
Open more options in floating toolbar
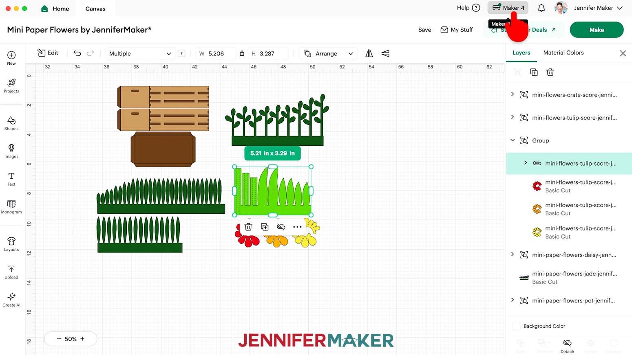point(297,227)
